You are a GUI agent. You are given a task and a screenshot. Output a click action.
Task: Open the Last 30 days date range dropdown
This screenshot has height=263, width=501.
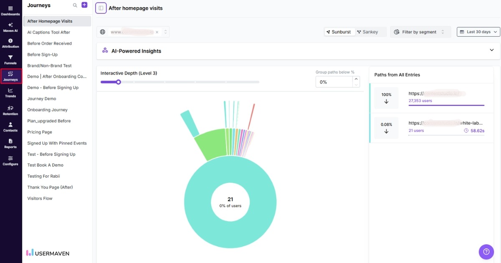(x=478, y=31)
